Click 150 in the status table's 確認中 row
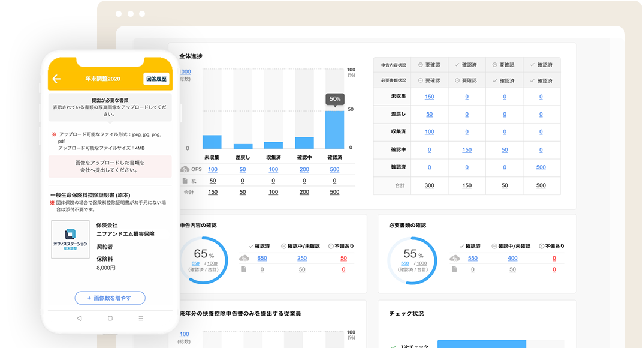This screenshot has height=348, width=643. [x=467, y=150]
